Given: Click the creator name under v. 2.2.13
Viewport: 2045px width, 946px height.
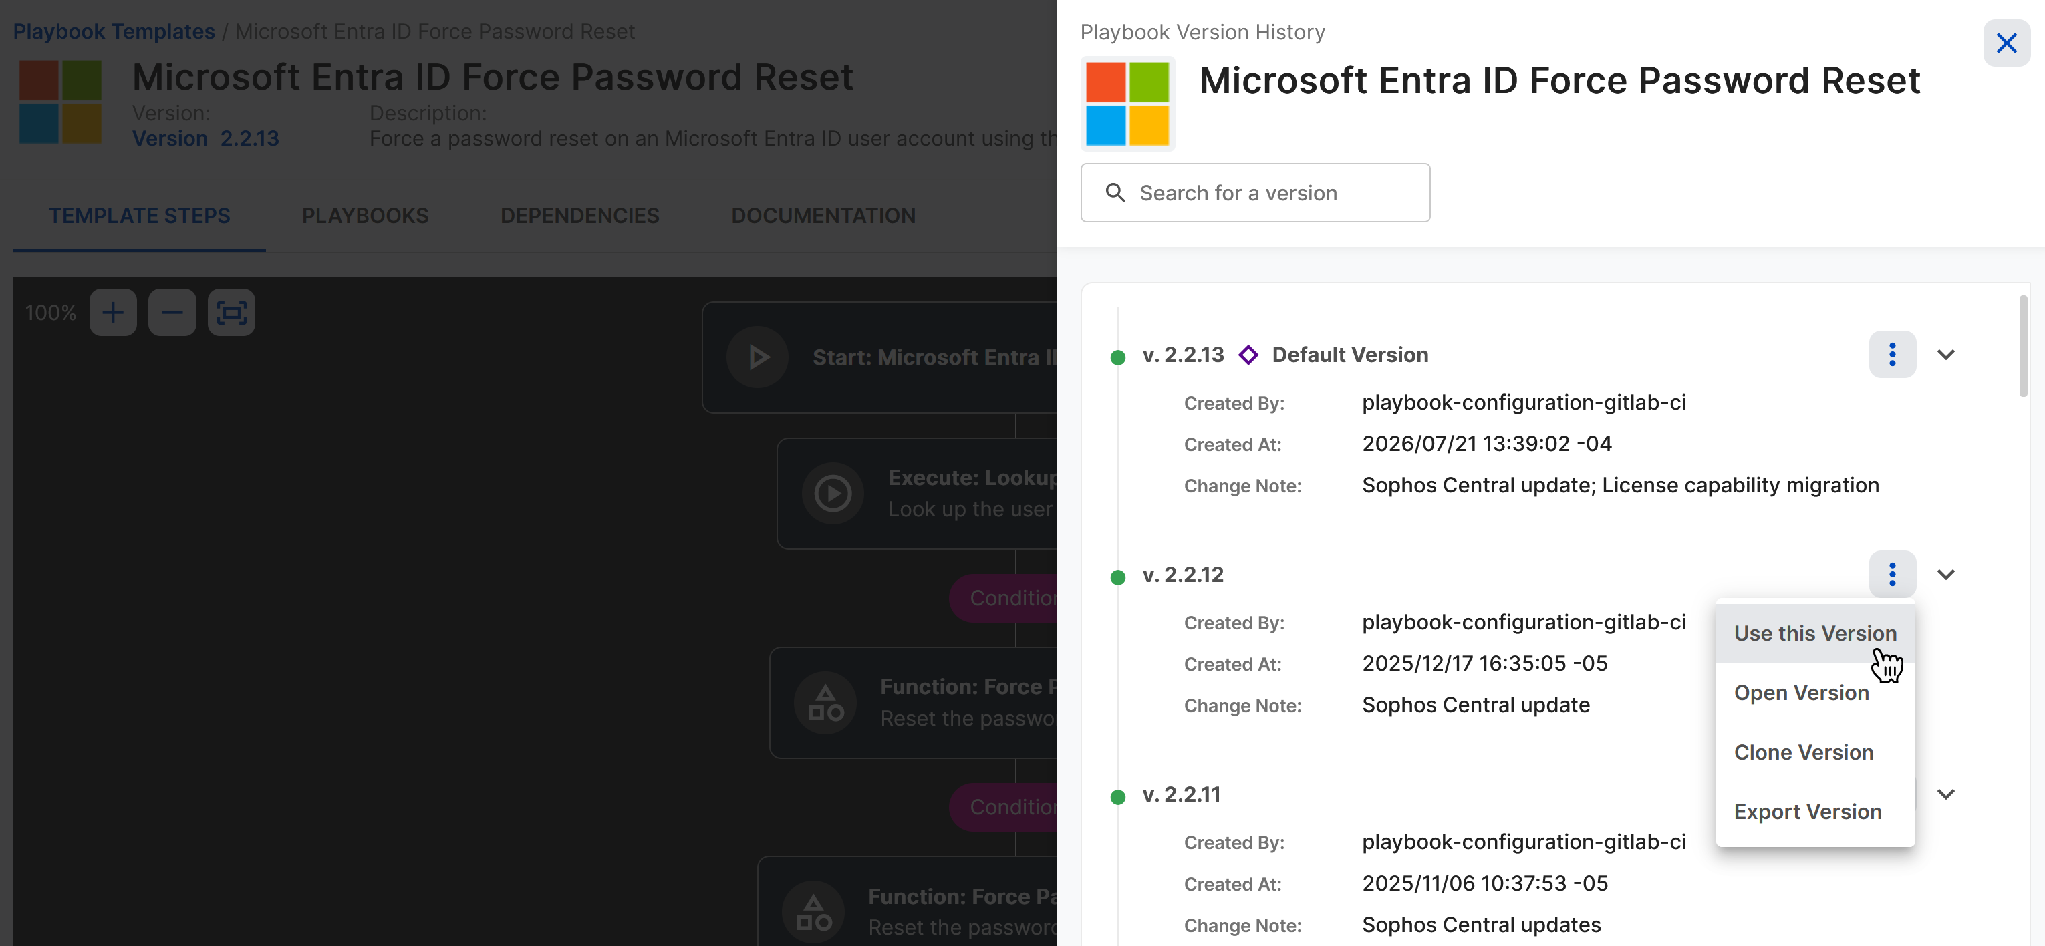Looking at the screenshot, I should click(x=1524, y=402).
